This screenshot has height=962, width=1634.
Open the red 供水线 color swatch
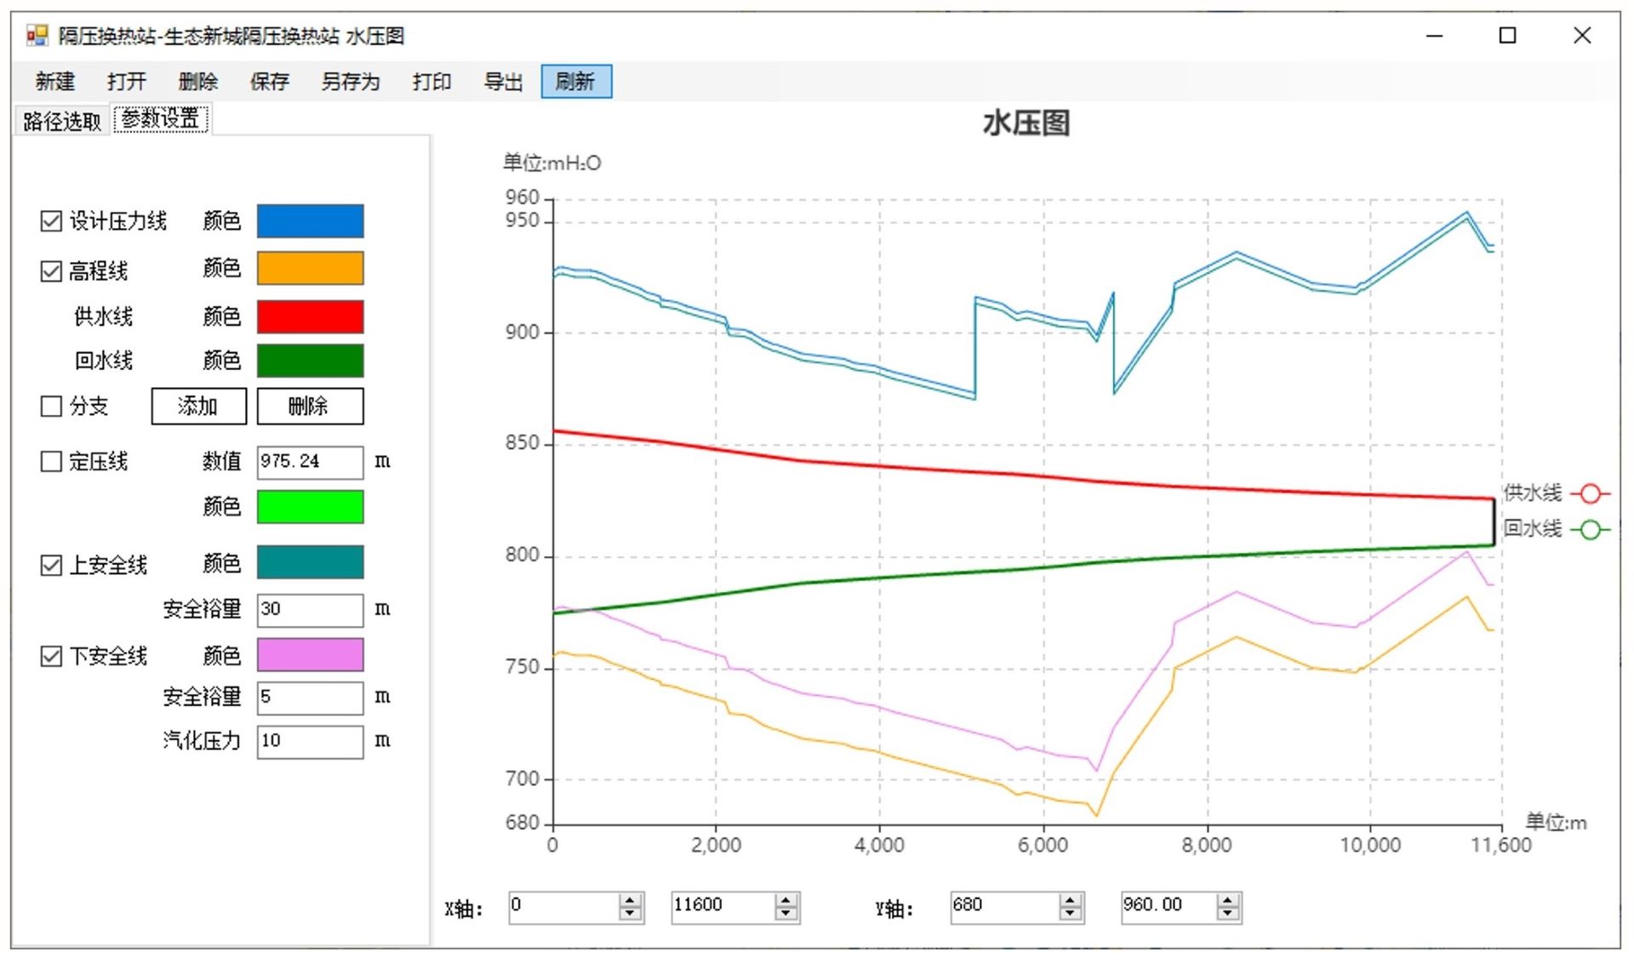(x=310, y=316)
